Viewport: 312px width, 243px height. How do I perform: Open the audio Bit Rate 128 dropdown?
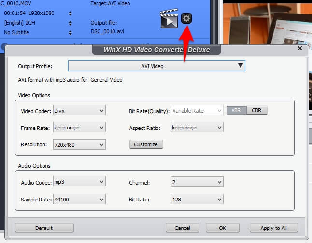pyautogui.click(x=197, y=199)
